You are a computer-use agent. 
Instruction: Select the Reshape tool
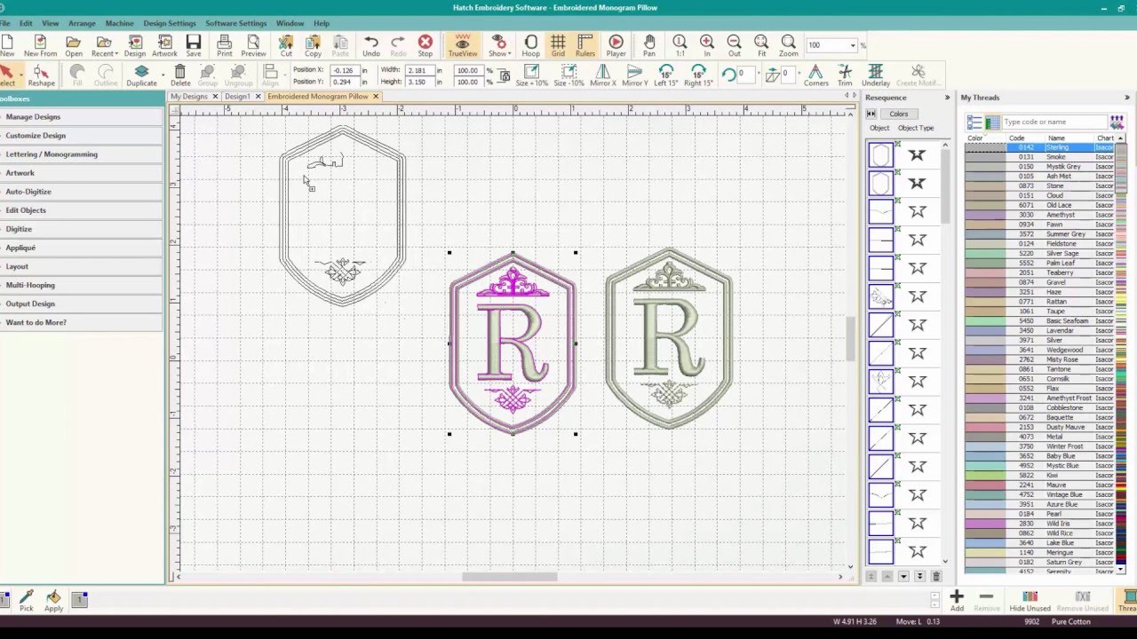[x=41, y=75]
